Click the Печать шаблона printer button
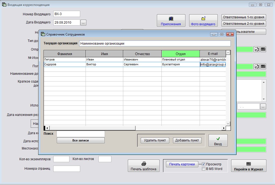275x185 pixels. point(143,166)
